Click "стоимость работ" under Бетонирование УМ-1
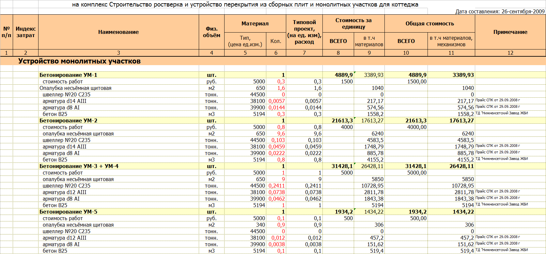Screen dimensions: 546x254 (x=63, y=81)
